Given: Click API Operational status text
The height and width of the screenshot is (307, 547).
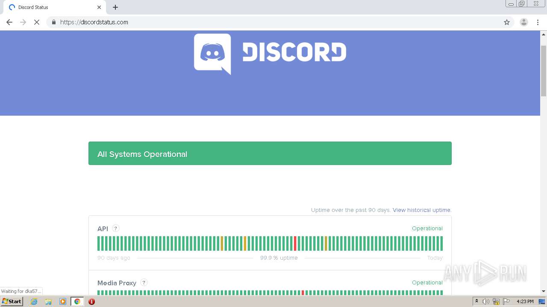Looking at the screenshot, I should pyautogui.click(x=427, y=229).
